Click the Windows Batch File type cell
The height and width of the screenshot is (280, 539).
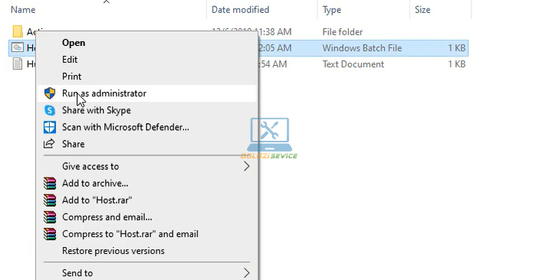click(x=362, y=48)
